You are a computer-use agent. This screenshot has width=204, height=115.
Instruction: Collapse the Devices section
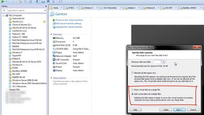(51, 34)
